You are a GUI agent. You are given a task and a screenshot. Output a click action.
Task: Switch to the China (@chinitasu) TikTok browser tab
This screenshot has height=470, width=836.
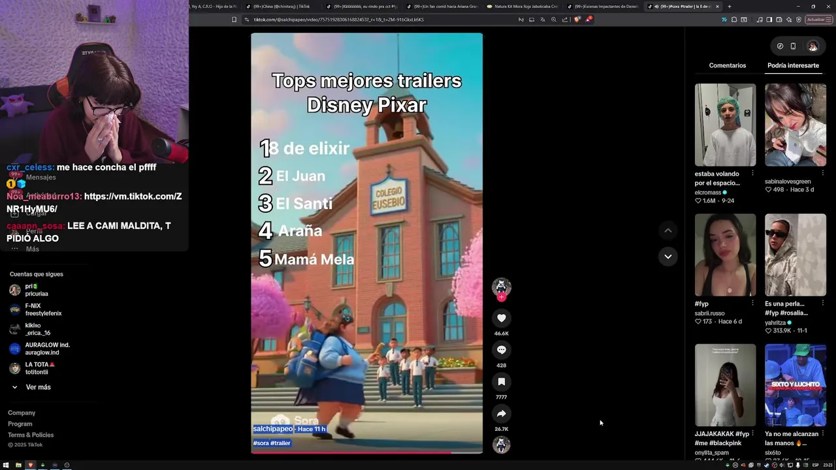pos(281,7)
